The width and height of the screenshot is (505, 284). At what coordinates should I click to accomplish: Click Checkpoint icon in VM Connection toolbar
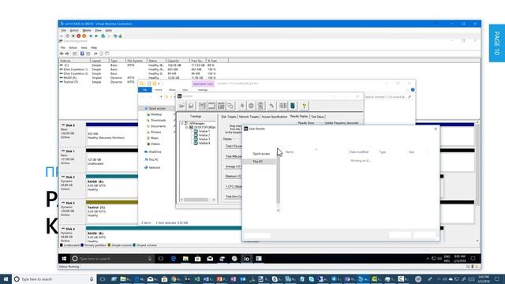[103, 36]
